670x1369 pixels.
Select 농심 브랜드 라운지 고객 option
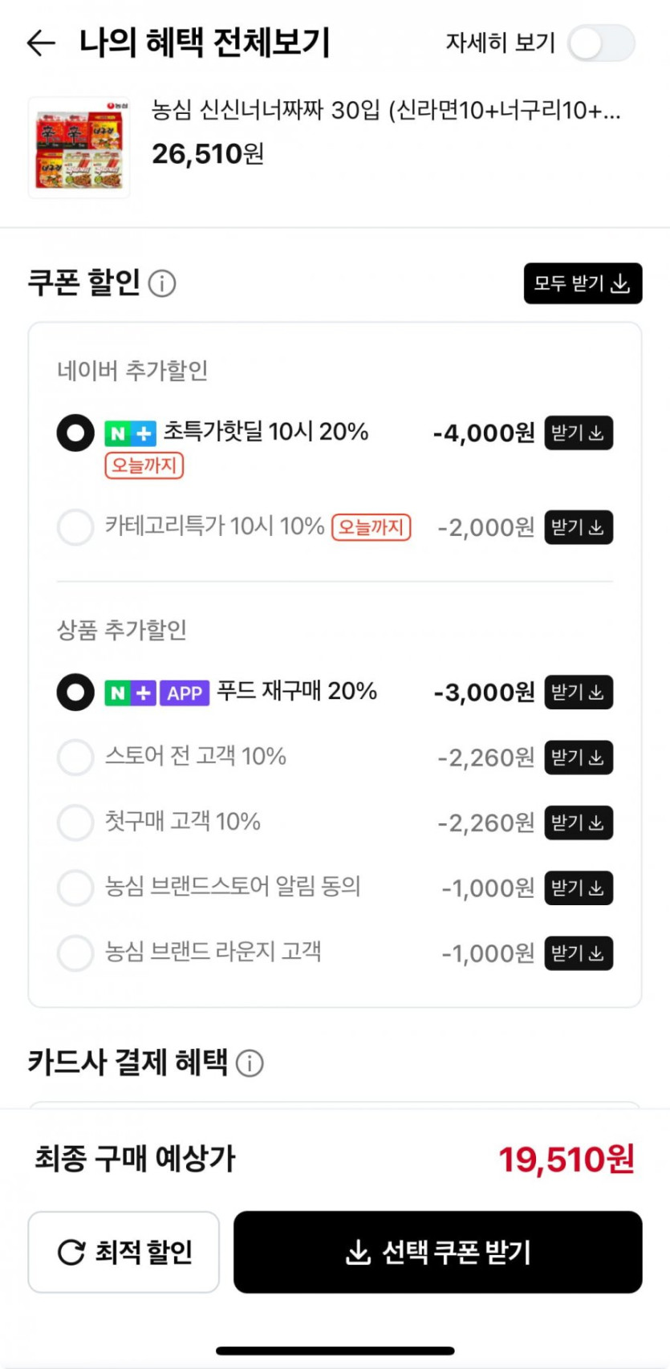pos(75,953)
